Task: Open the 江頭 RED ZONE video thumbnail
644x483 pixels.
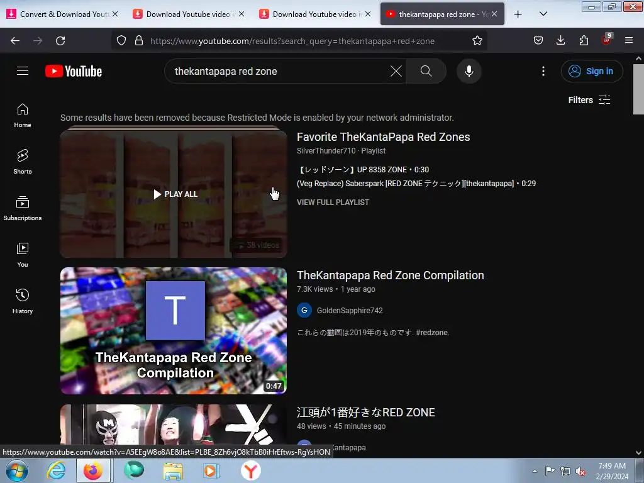Action: (x=174, y=425)
